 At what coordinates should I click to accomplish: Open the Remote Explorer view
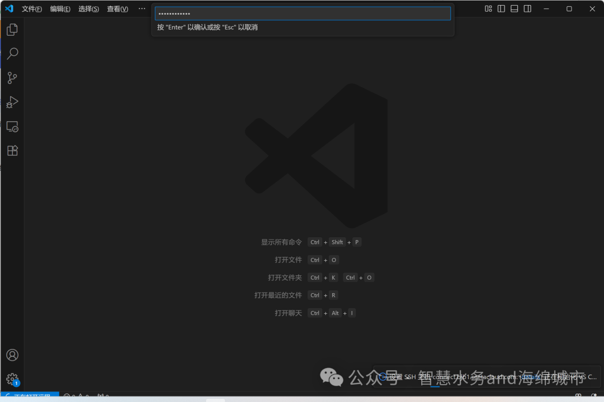12,127
